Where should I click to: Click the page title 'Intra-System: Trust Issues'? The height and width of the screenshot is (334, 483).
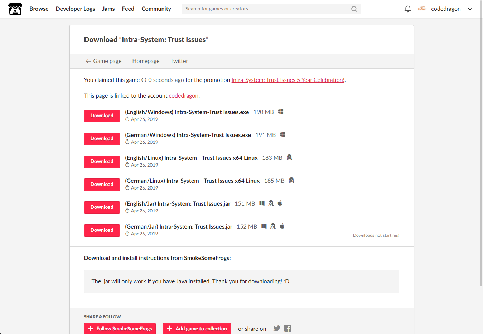pos(164,40)
